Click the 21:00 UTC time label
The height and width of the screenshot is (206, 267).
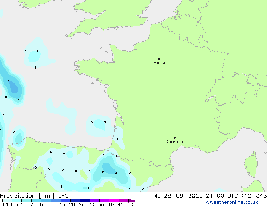[222, 196]
